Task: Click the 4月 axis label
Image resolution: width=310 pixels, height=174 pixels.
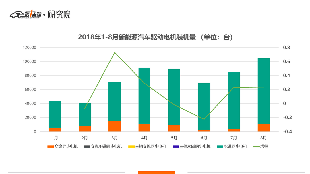Action: click(x=144, y=138)
